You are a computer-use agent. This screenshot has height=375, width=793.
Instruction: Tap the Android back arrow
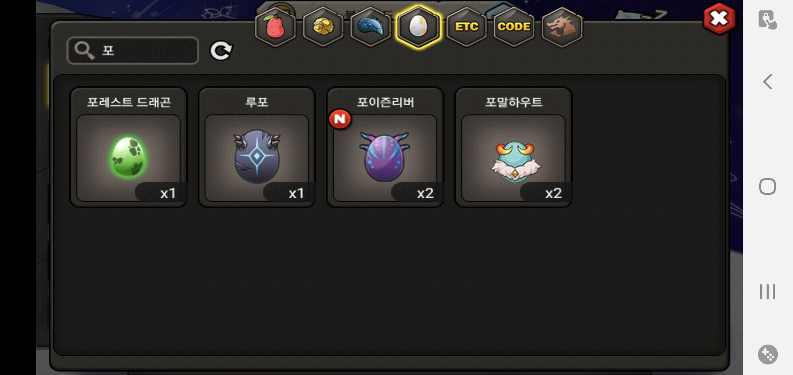[x=768, y=82]
